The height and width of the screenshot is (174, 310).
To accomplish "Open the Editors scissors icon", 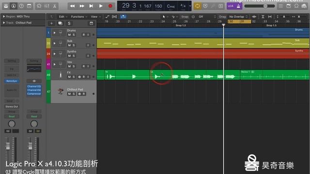I will (x=55, y=6).
